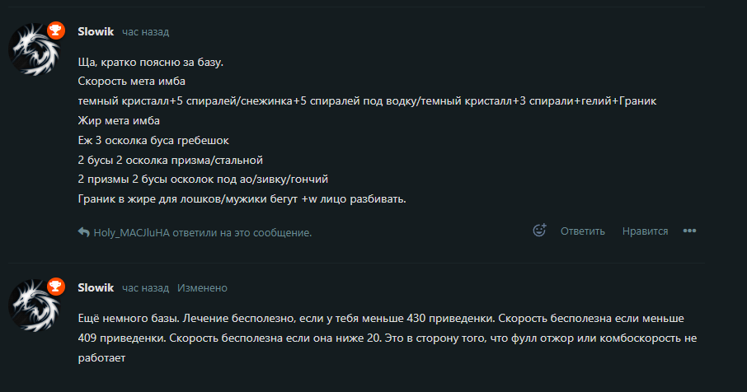This screenshot has height=392, width=747.
Task: Open the three-dots more options menu
Action: click(x=689, y=231)
